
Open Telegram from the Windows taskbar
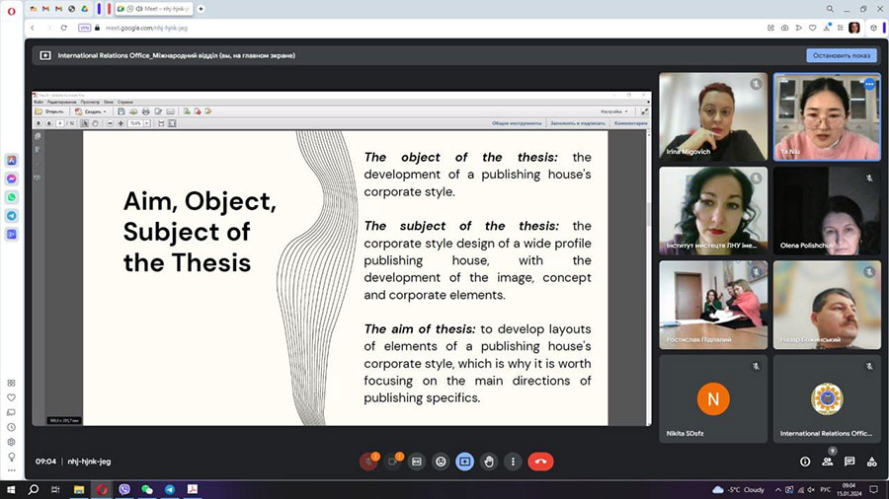(x=170, y=489)
